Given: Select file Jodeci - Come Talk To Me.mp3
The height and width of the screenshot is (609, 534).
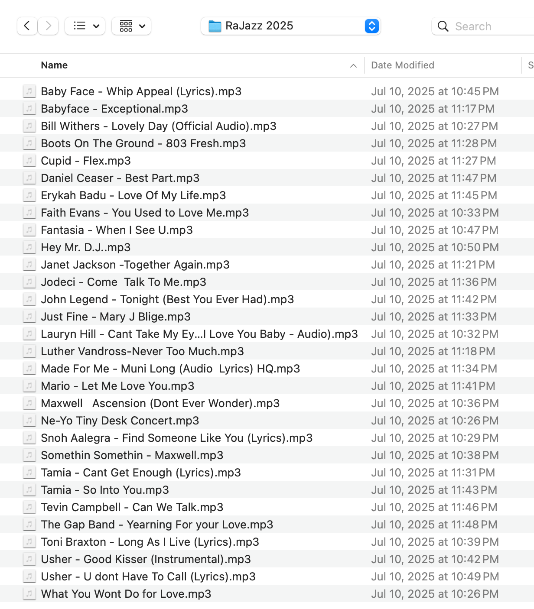Looking at the screenshot, I should coord(124,282).
